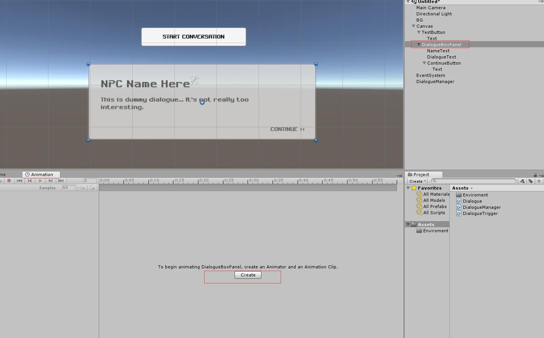Click the Favorites star icon

click(414, 188)
